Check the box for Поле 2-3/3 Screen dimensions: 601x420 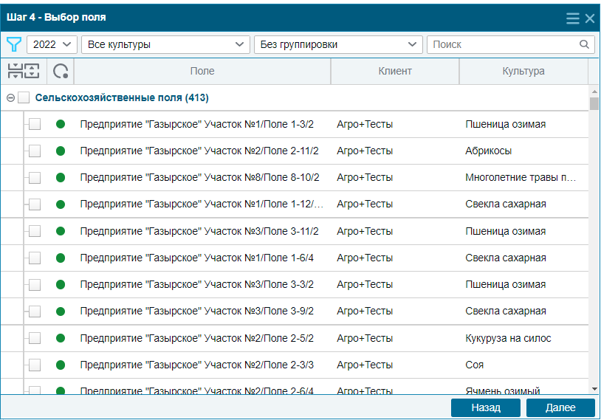[35, 365]
